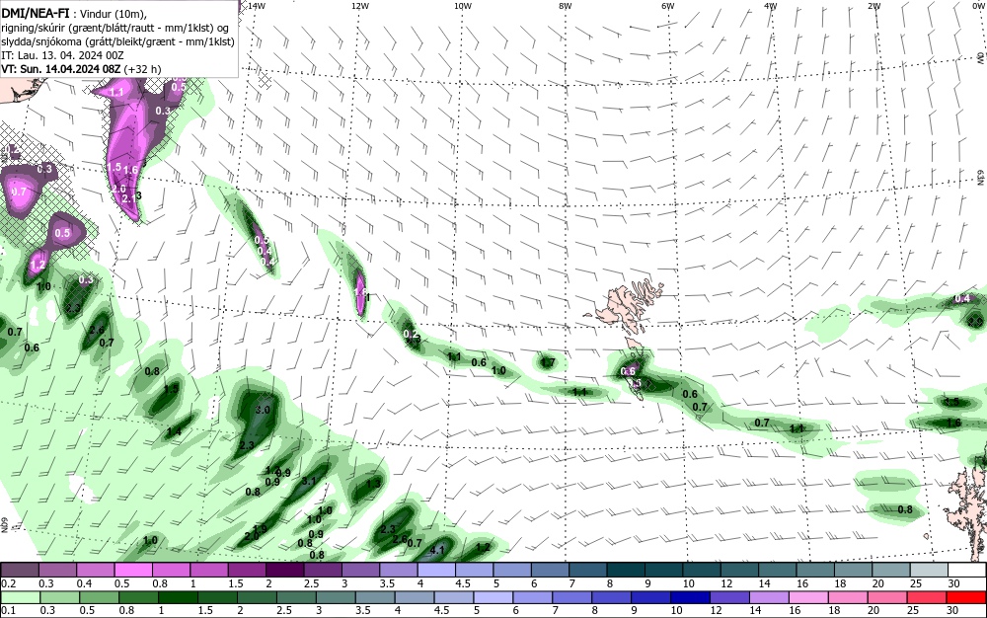Screen dimensions: 987x618
Task: Click the lavender swatch labeled 14 in bottom row
Action: point(768,597)
